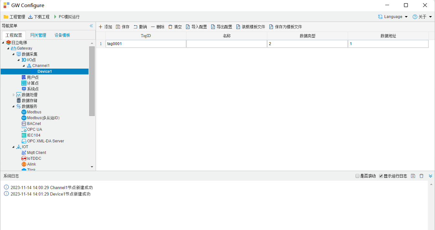Screen dimensions: 435x230
Task: Open the Alink icon
Action: pos(24,164)
